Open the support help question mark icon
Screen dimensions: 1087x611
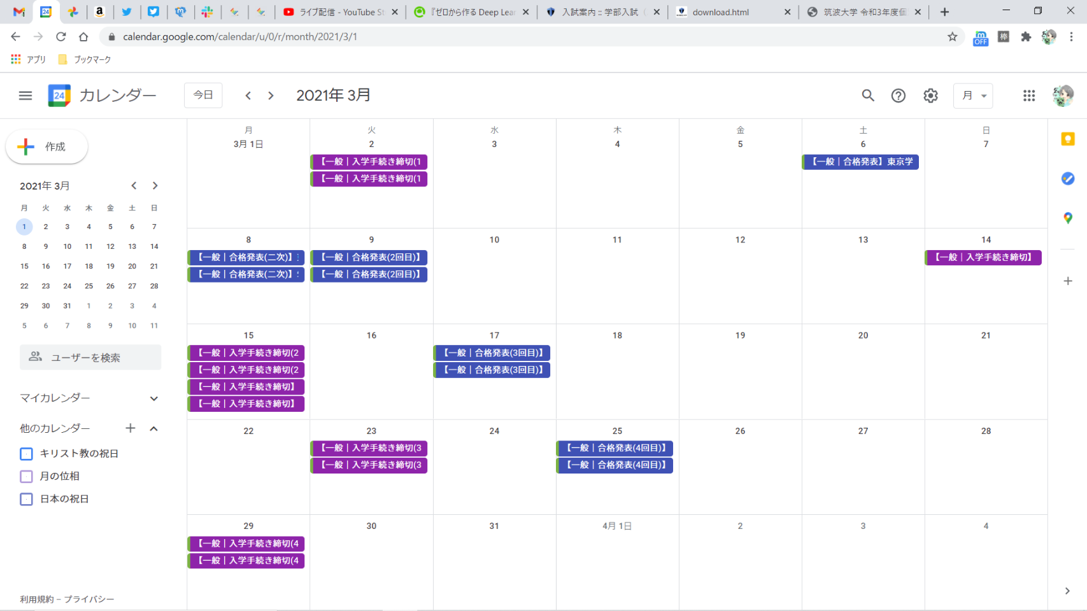click(x=898, y=95)
